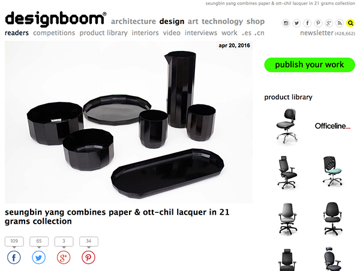Viewport: 360px width, 271px height.
Task: Share article via red Google Plus button
Action: pos(64,257)
